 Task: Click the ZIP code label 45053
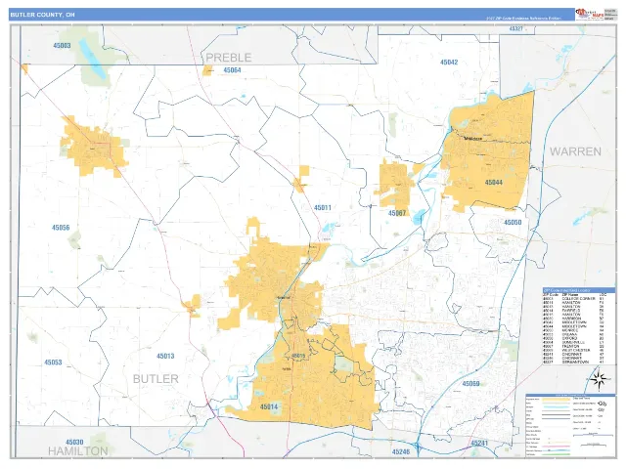tap(53, 362)
